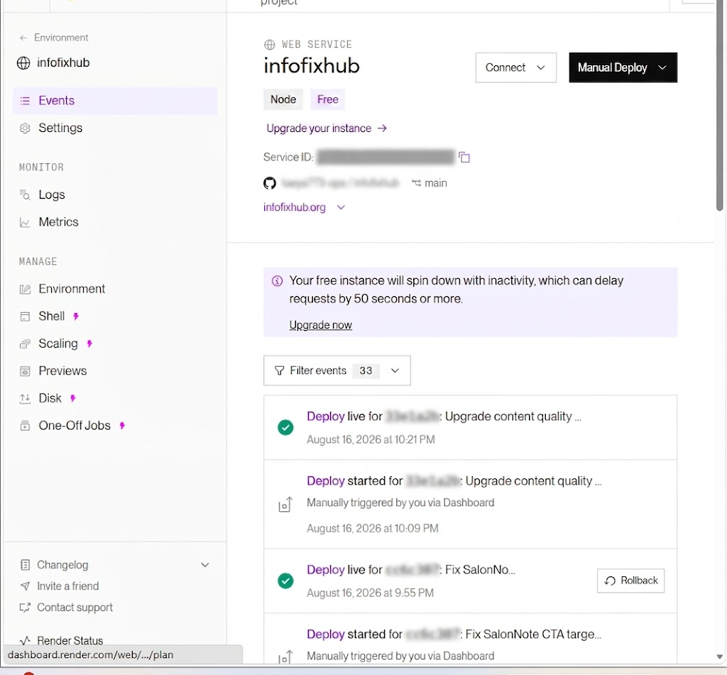Click the Free plan tag
Screen dimensions: 727x675
[328, 99]
